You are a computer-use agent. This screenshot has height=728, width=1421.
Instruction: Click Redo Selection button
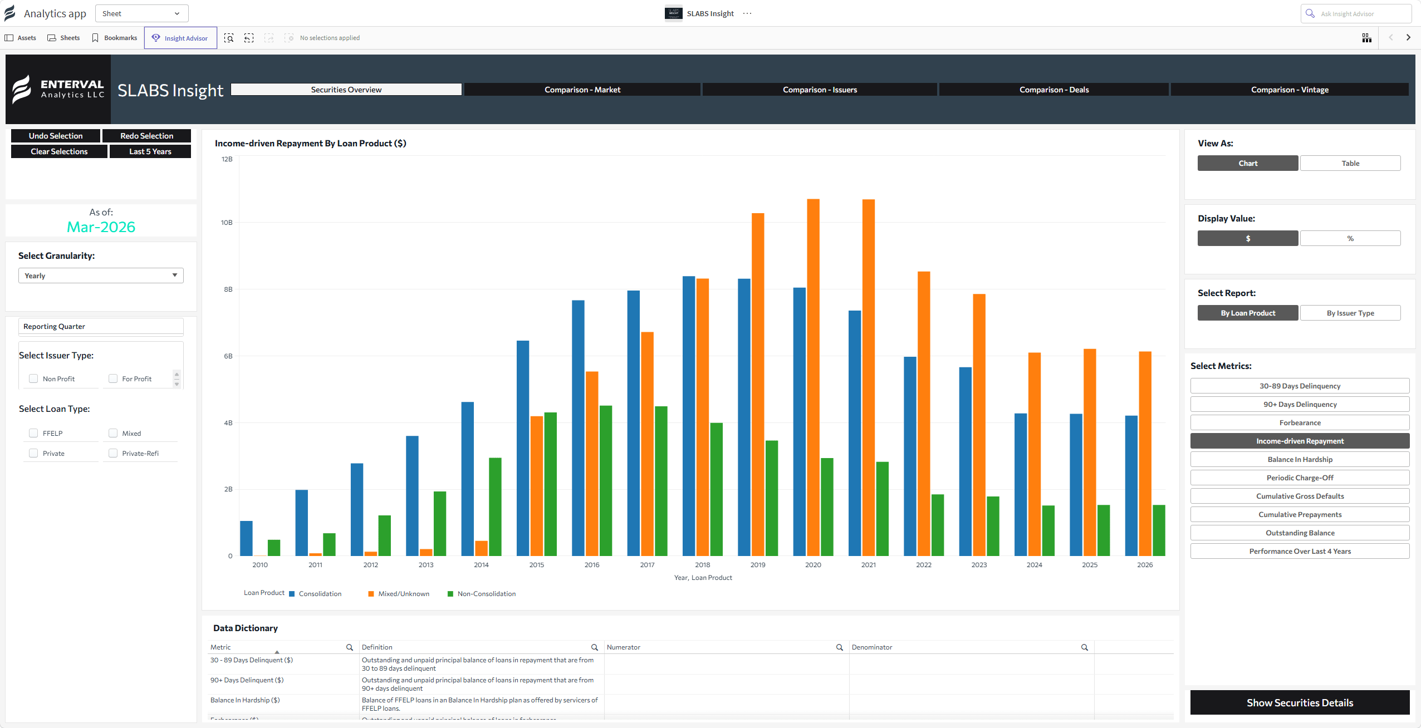[147, 136]
